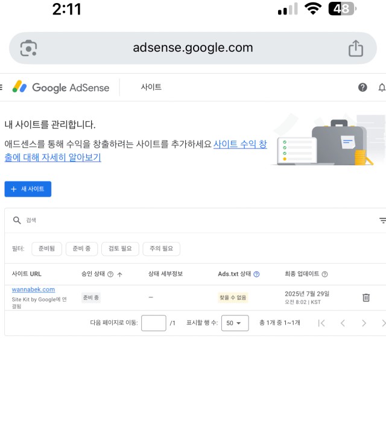Tap the 2:11 clock in status bar
Screen dimensions: 386x447
point(67,9)
